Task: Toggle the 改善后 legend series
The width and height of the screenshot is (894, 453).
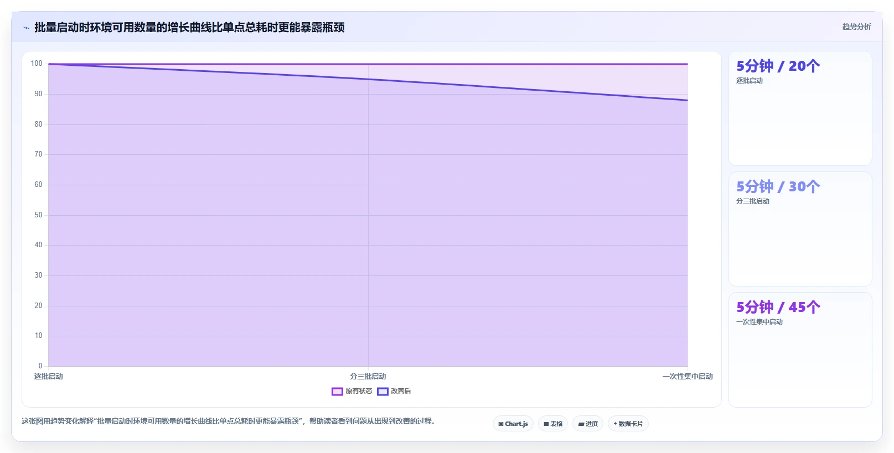Action: [394, 391]
